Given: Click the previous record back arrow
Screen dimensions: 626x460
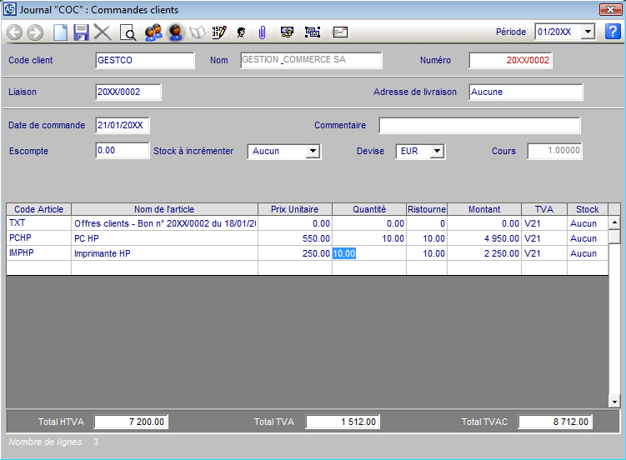Looking at the screenshot, I should tap(14, 32).
